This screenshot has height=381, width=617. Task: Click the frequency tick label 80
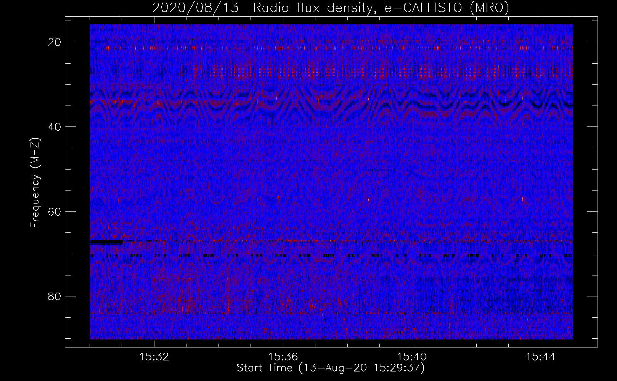pos(55,296)
